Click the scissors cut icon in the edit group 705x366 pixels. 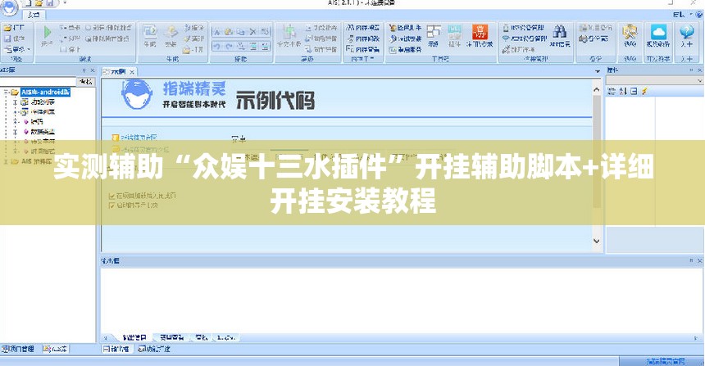(217, 32)
